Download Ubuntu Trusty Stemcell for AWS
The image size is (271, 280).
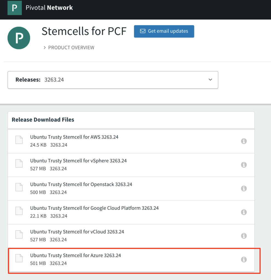point(74,137)
